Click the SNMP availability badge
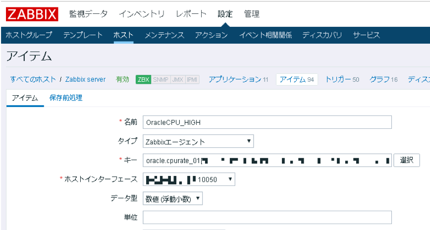Image resolution: width=430 pixels, height=230 pixels. point(160,79)
